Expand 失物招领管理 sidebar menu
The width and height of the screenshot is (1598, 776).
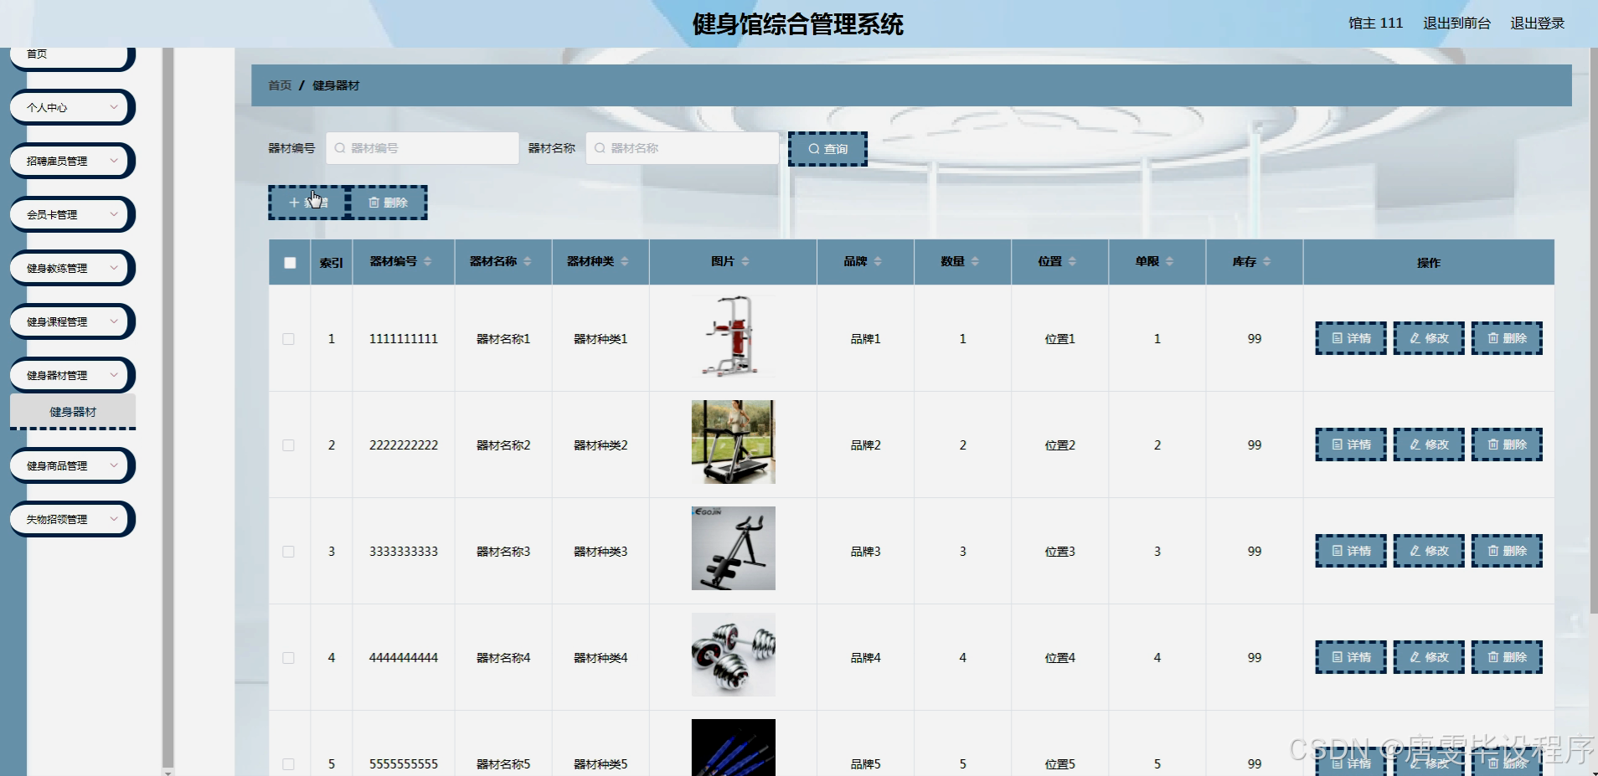pos(71,519)
